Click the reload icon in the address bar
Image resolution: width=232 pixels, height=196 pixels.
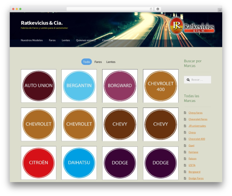point(151,9)
